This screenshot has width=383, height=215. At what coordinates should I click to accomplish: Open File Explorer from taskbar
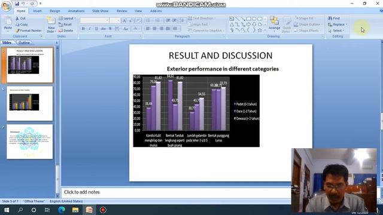[x=75, y=210]
